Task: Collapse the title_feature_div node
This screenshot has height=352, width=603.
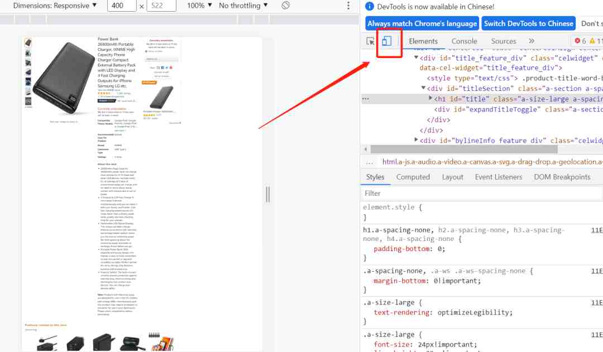Action: pos(416,57)
